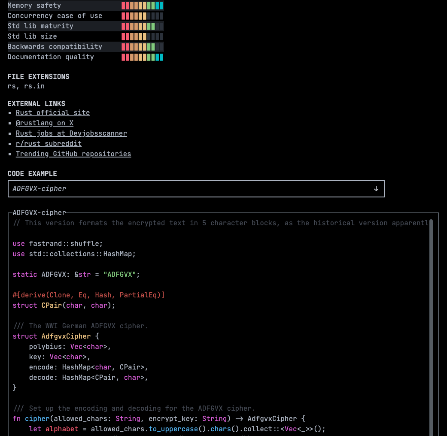Visit the r/rust subreddit link
The height and width of the screenshot is (436, 447).
click(49, 144)
